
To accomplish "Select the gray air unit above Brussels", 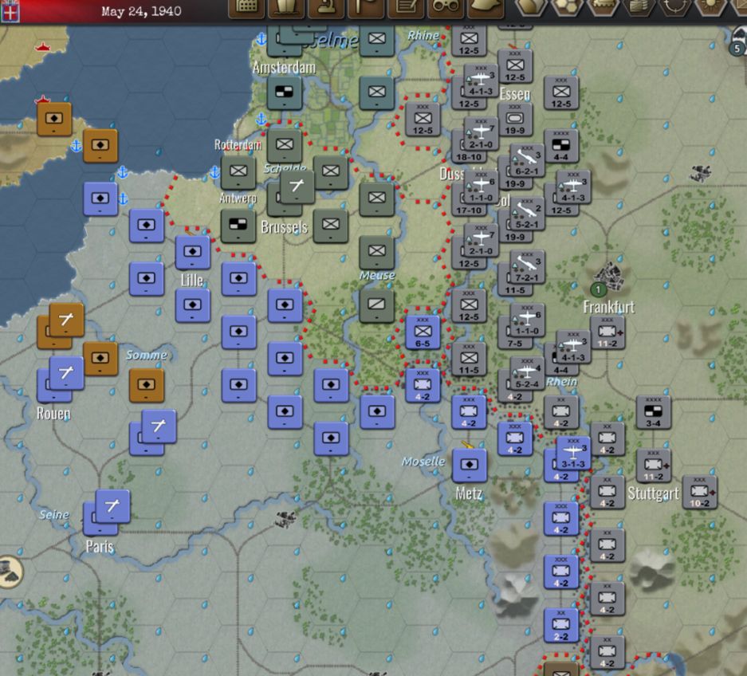I will coord(297,187).
